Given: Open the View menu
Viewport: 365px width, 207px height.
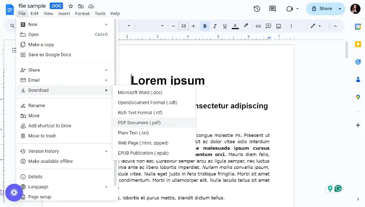Looking at the screenshot, I should click(x=48, y=14).
